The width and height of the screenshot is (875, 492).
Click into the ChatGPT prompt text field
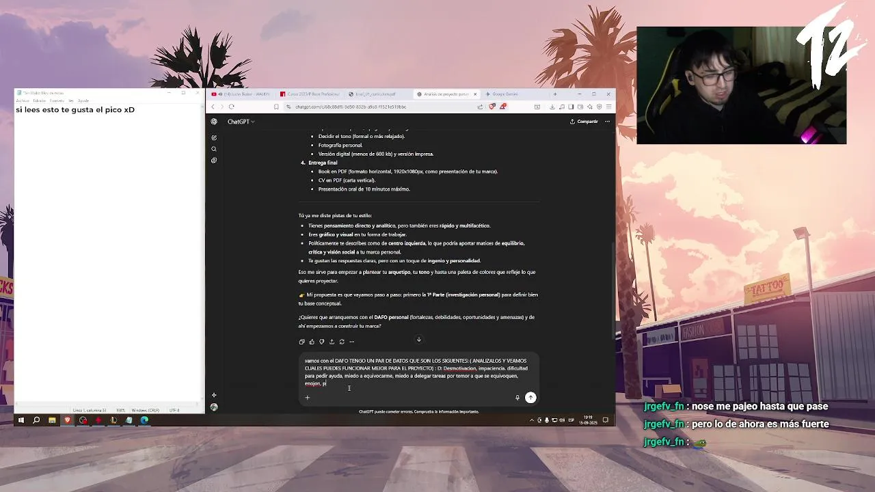[x=418, y=372]
